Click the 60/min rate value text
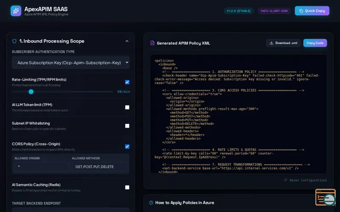 point(124,92)
